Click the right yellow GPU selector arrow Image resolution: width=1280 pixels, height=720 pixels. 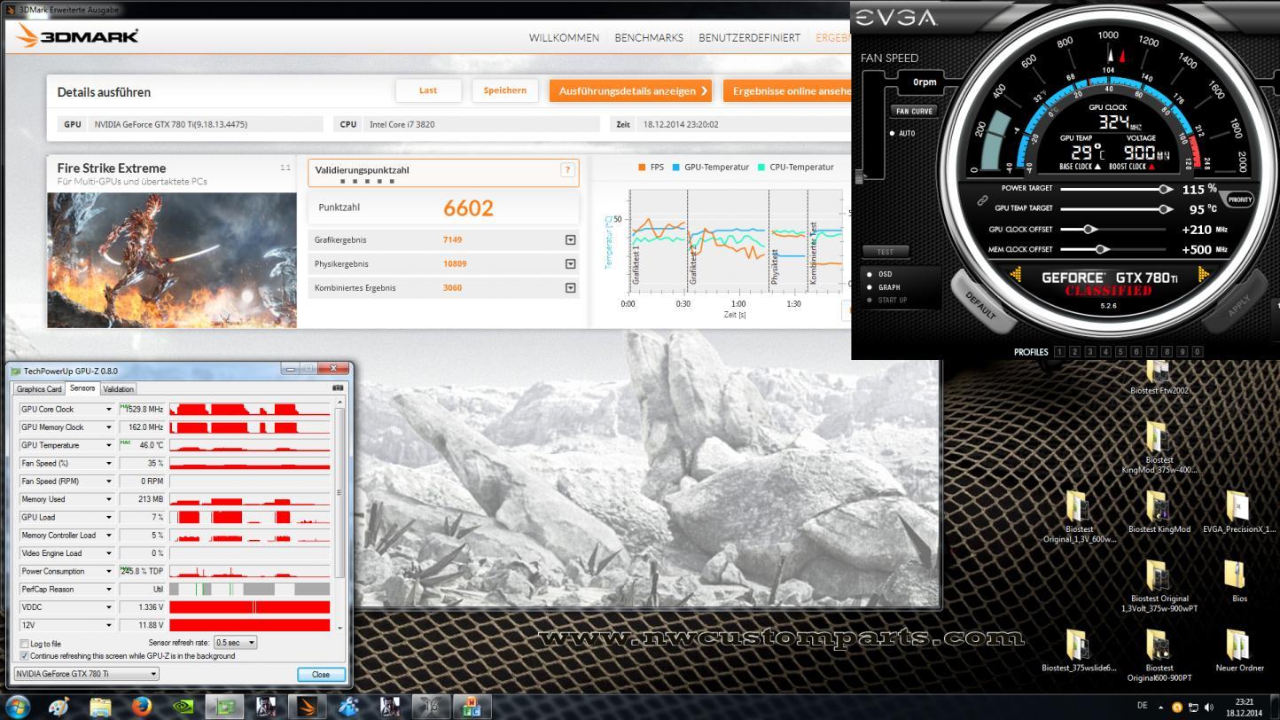[x=1203, y=276]
